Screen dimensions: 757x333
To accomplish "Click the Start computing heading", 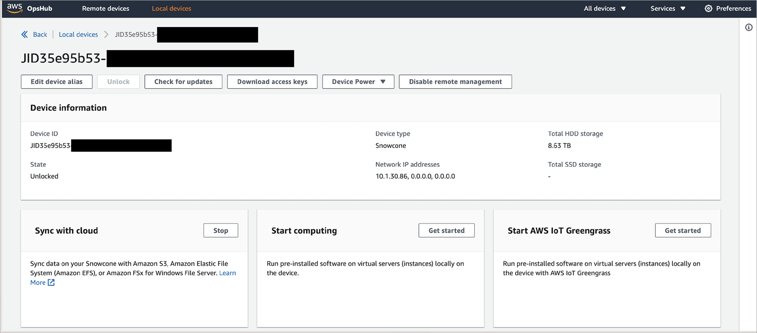I will pyautogui.click(x=304, y=230).
